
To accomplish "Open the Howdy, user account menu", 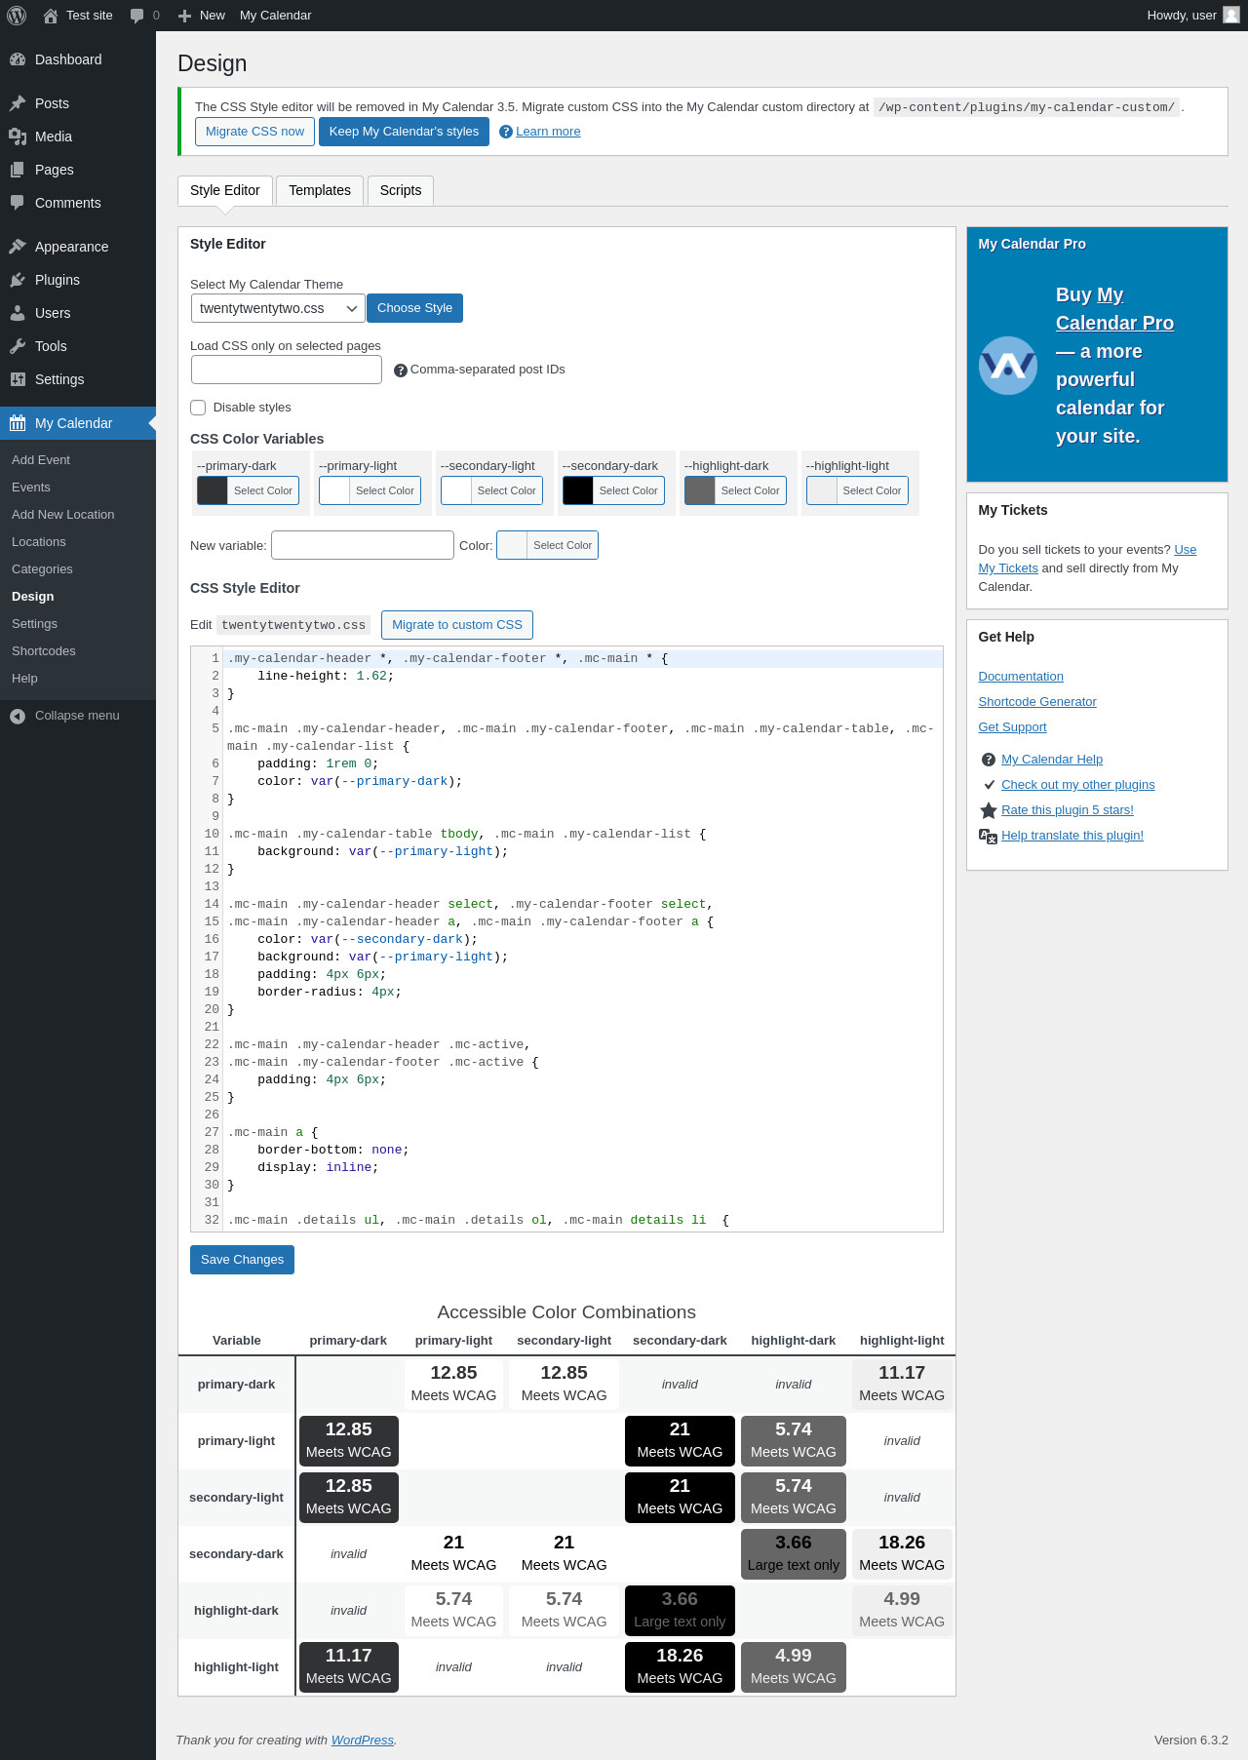I will point(1191,16).
